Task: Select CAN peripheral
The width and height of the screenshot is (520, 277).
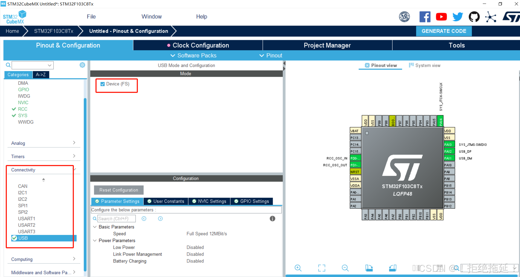Action: coord(23,186)
